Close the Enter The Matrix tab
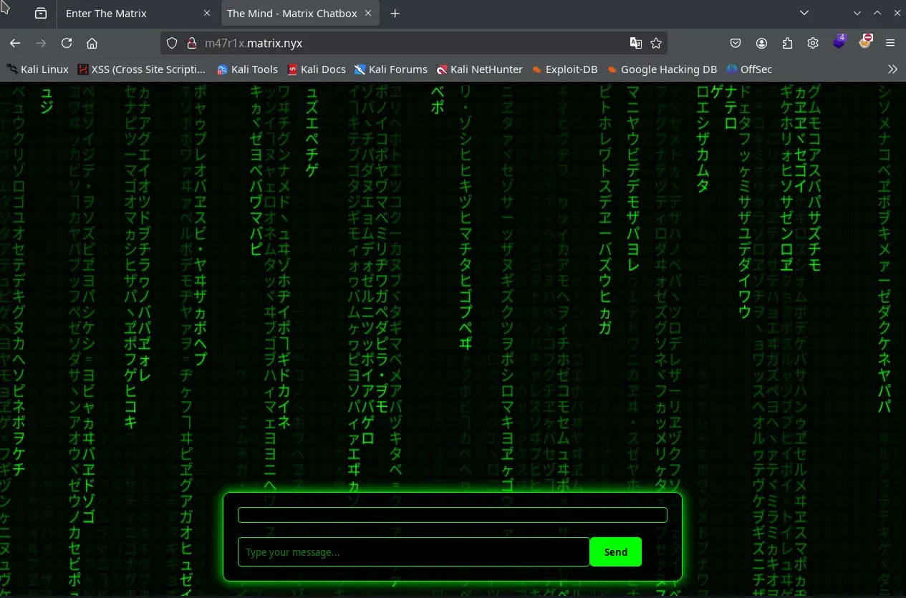Screen dimensions: 906x598 point(207,14)
